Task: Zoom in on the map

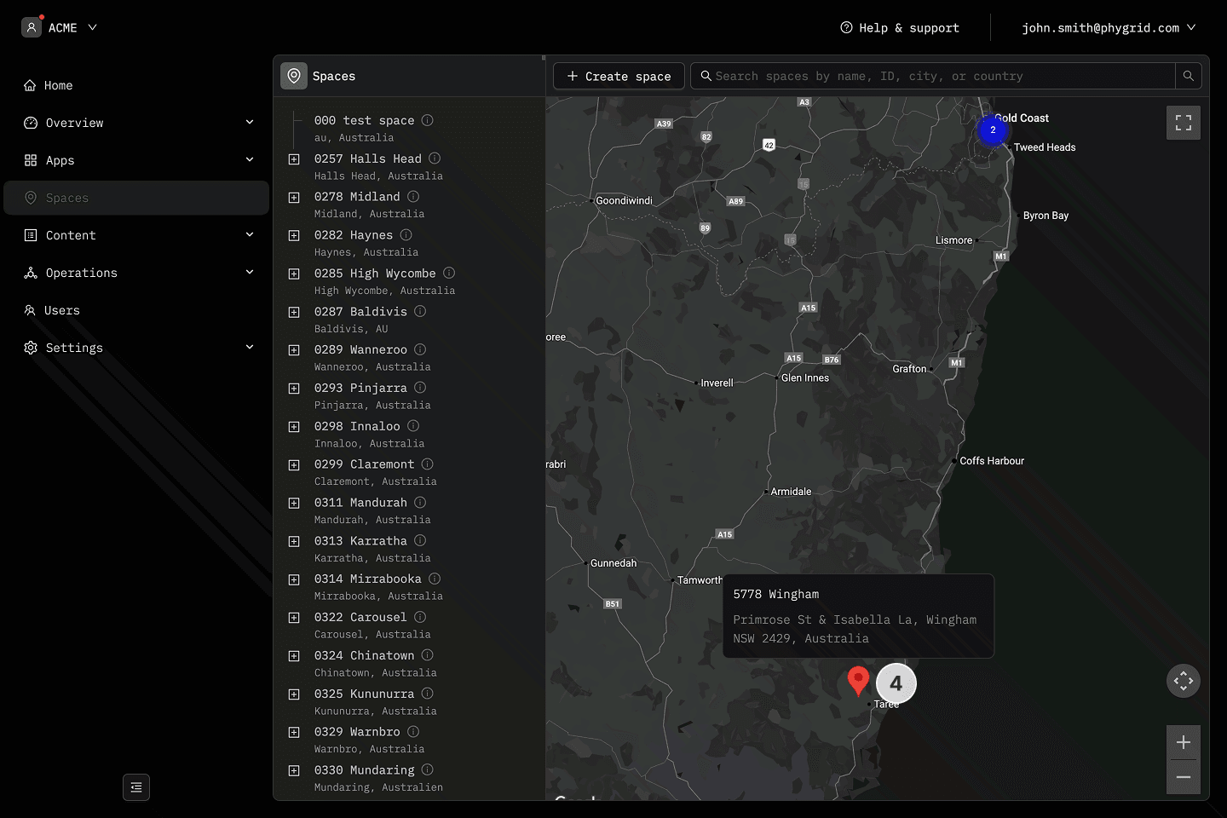Action: click(1183, 742)
